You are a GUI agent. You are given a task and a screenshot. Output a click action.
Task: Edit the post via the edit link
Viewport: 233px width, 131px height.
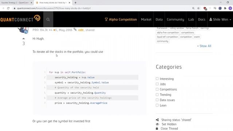[81, 30]
